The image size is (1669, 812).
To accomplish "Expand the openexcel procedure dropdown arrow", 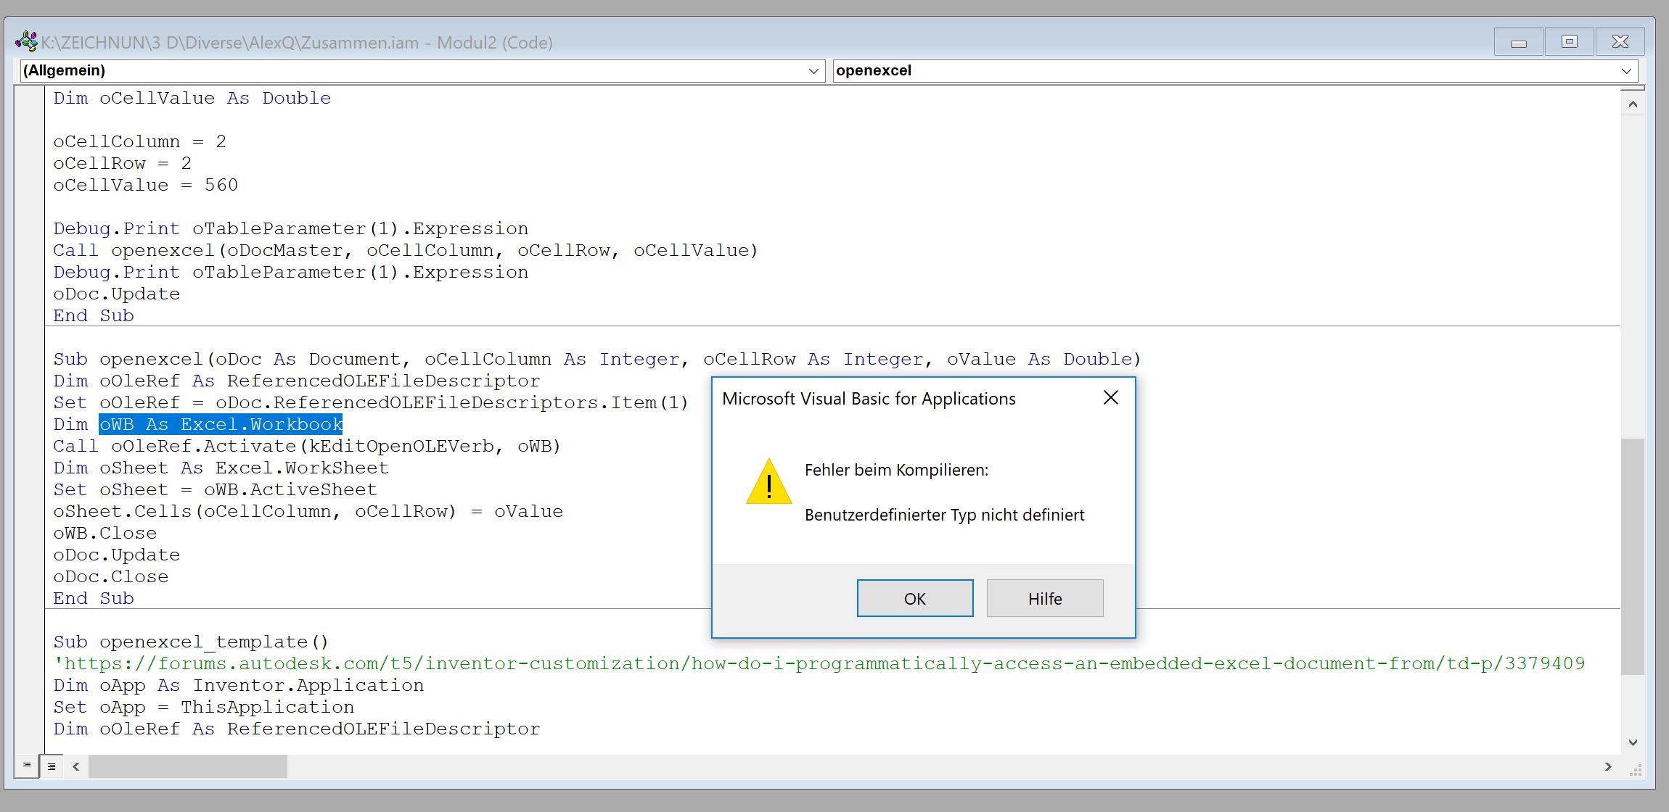I will point(1626,71).
